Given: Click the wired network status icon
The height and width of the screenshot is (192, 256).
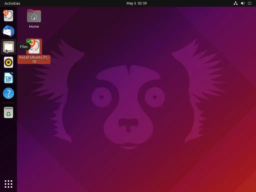Looking at the screenshot, I should tap(235, 3).
